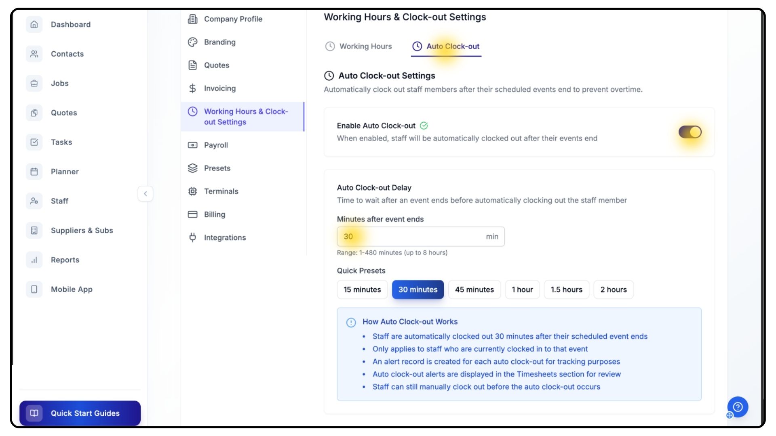This screenshot has width=776, height=436.
Task: Open Payroll settings section
Action: click(216, 145)
